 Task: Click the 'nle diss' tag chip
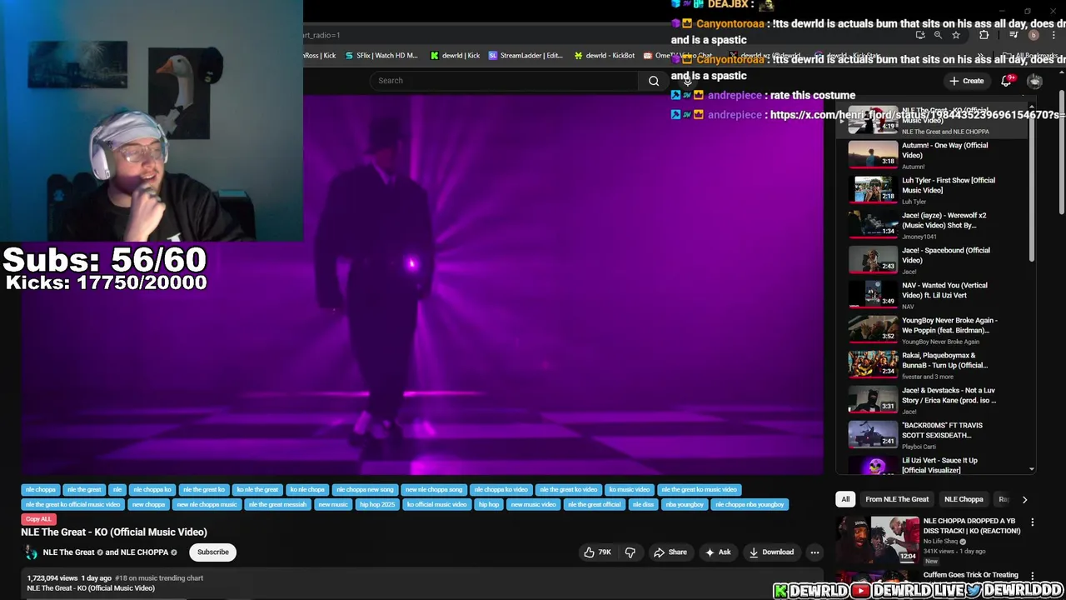[643, 504]
